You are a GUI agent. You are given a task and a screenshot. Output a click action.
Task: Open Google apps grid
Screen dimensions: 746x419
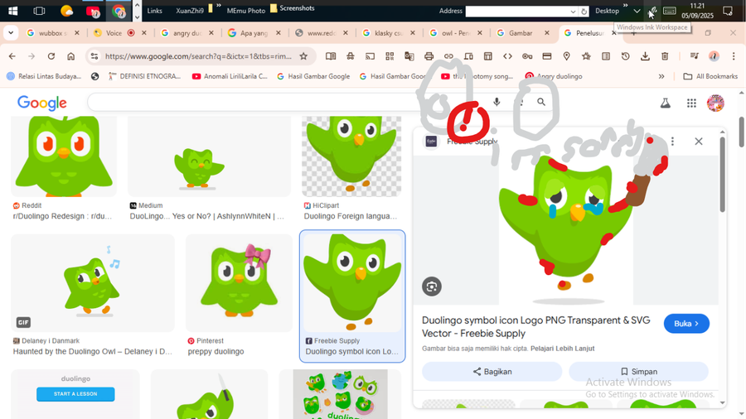point(691,103)
